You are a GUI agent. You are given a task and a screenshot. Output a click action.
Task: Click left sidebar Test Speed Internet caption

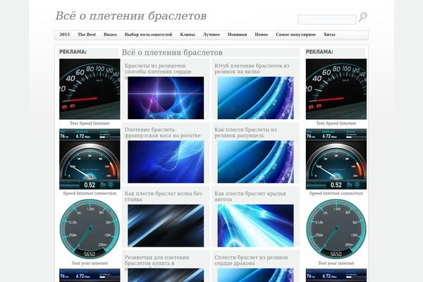point(90,123)
